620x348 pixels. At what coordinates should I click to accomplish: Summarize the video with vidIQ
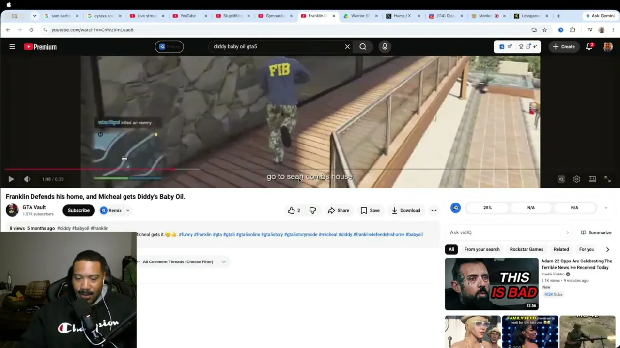(x=596, y=232)
